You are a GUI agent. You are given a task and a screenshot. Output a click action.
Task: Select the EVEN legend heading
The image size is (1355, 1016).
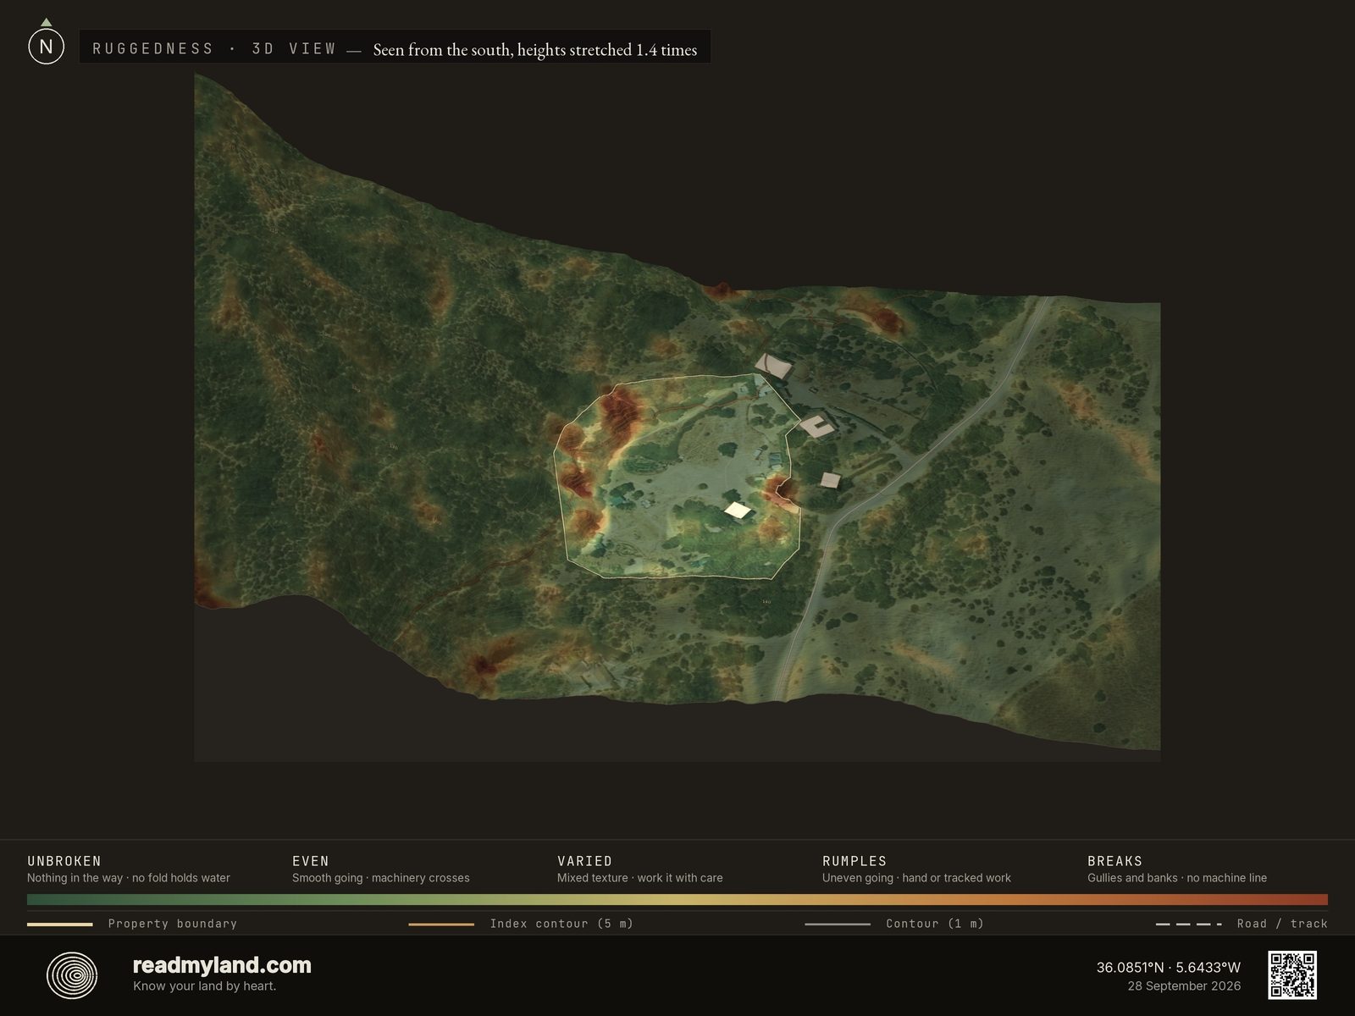tap(311, 861)
